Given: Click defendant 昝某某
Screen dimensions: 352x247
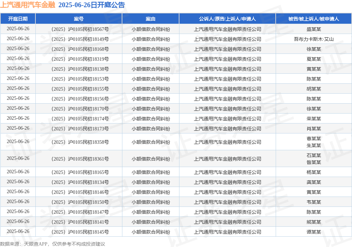Looking at the screenshot, I should (x=314, y=162).
